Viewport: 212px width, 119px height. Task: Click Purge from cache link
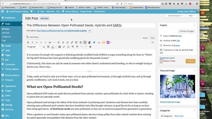coord(167,58)
